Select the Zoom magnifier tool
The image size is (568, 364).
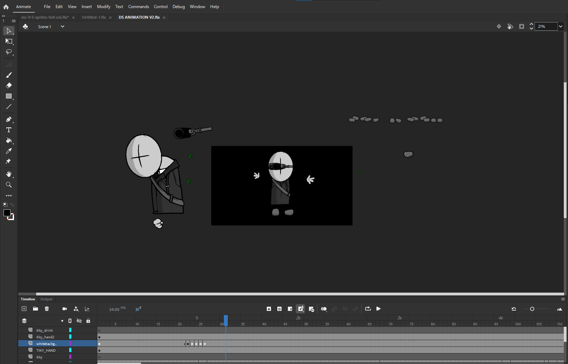[9, 185]
